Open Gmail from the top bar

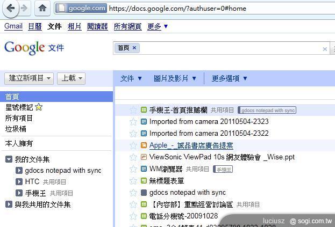pyautogui.click(x=13, y=26)
